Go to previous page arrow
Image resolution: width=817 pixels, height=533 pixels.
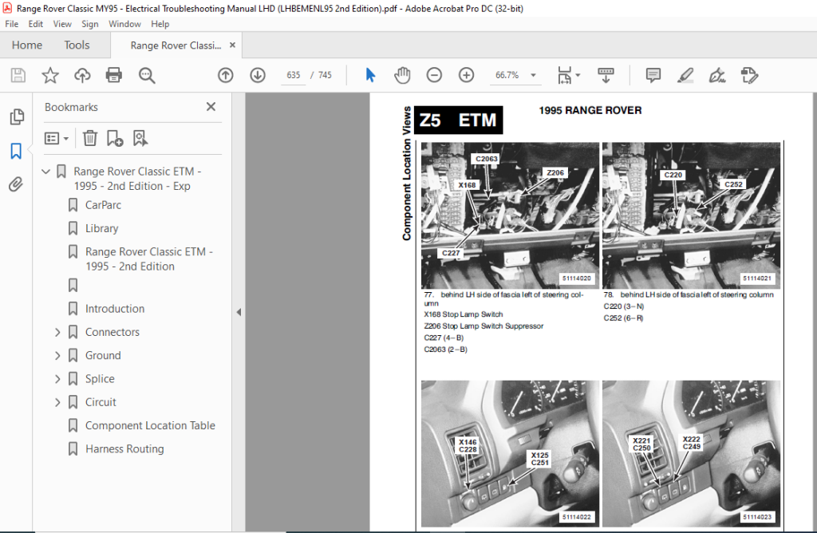225,75
